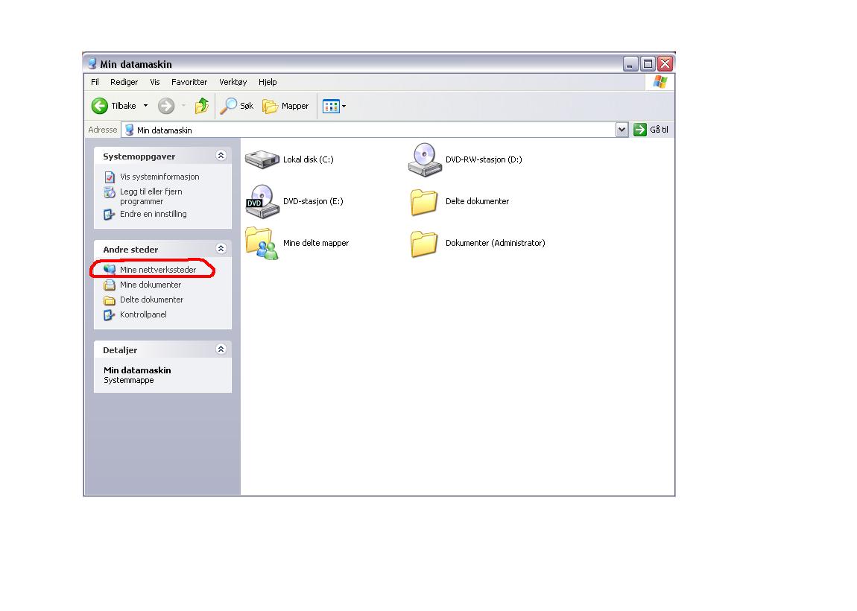This screenshot has height=611, width=857.
Task: Open the Verktøy menu
Action: click(233, 82)
